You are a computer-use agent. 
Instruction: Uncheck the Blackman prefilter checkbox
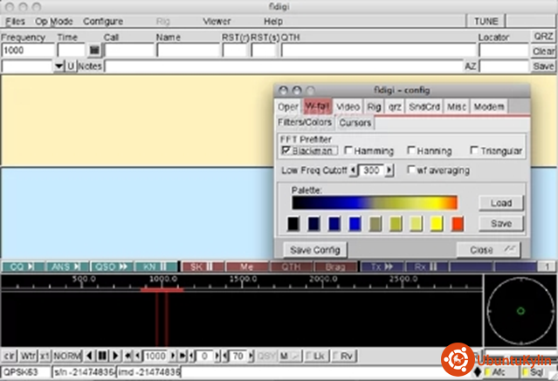coord(286,151)
